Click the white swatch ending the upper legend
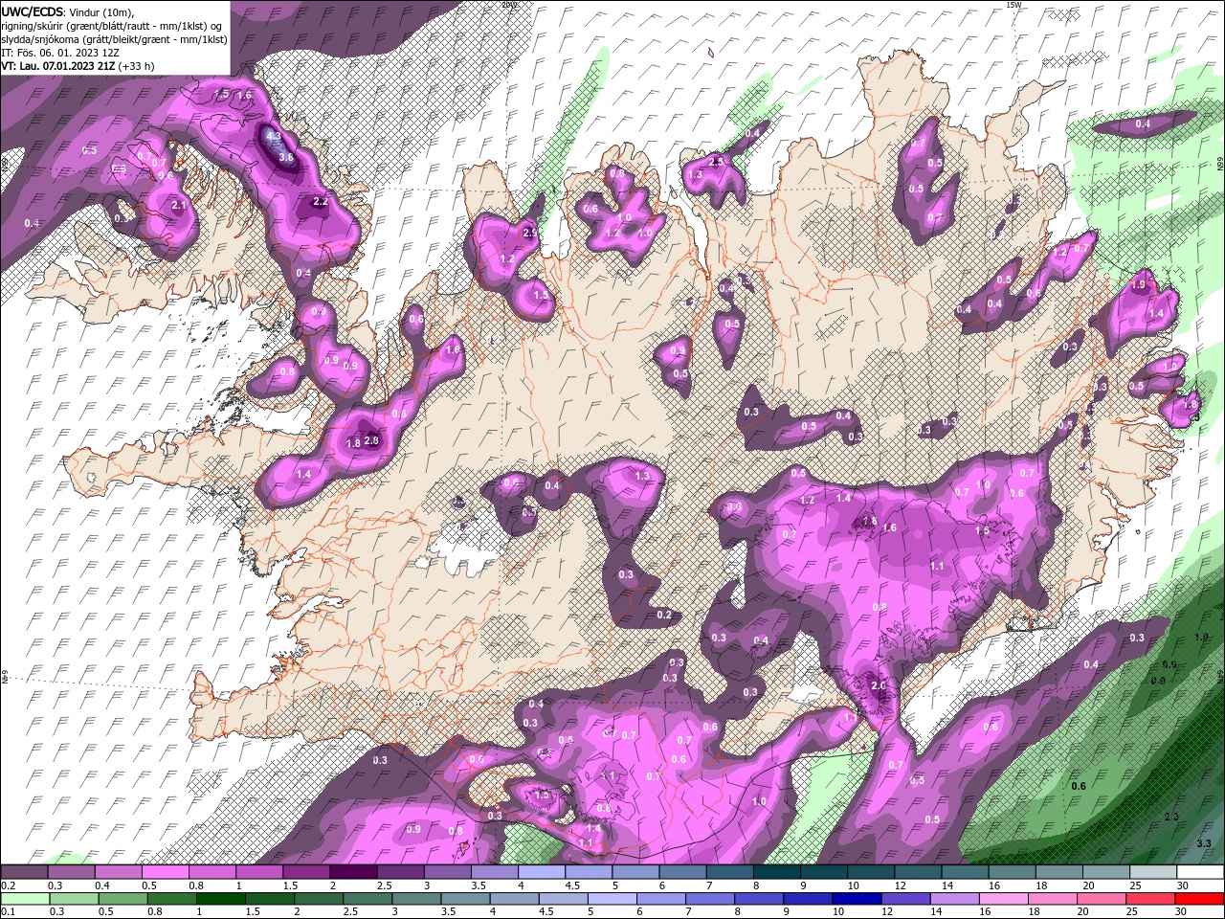The height and width of the screenshot is (919, 1225). click(x=1199, y=872)
